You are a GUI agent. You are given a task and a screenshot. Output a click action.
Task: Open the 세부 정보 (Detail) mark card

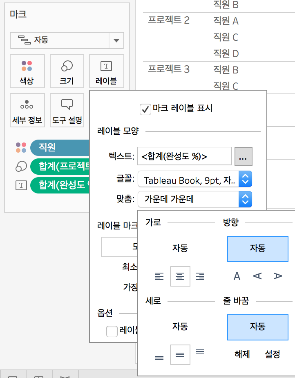[x=27, y=110]
